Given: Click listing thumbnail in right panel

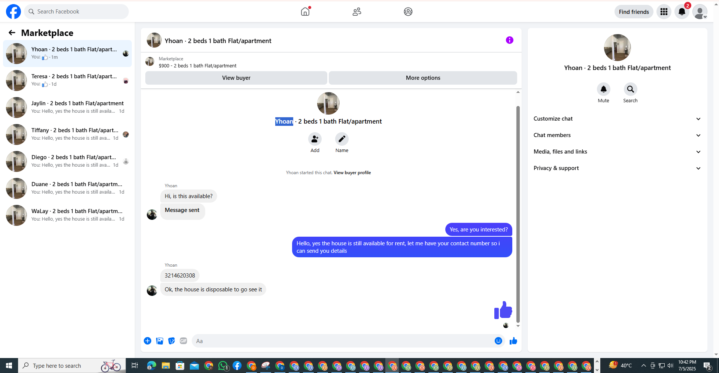Looking at the screenshot, I should [x=618, y=48].
